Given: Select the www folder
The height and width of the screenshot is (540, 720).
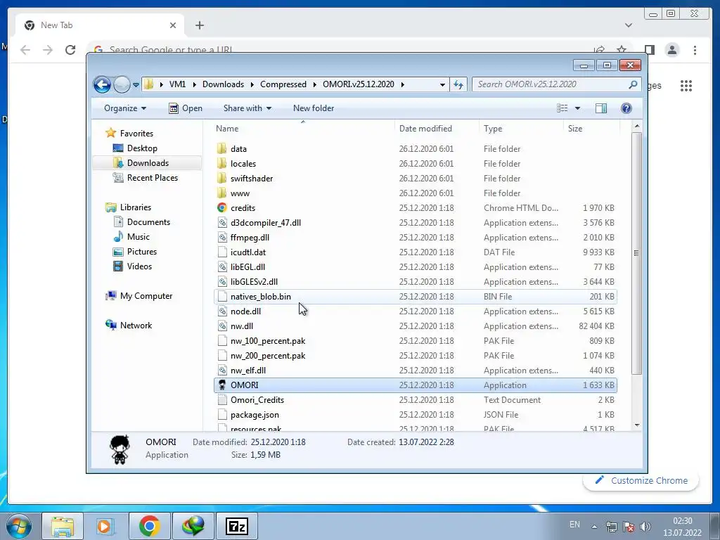Looking at the screenshot, I should point(416,193).
